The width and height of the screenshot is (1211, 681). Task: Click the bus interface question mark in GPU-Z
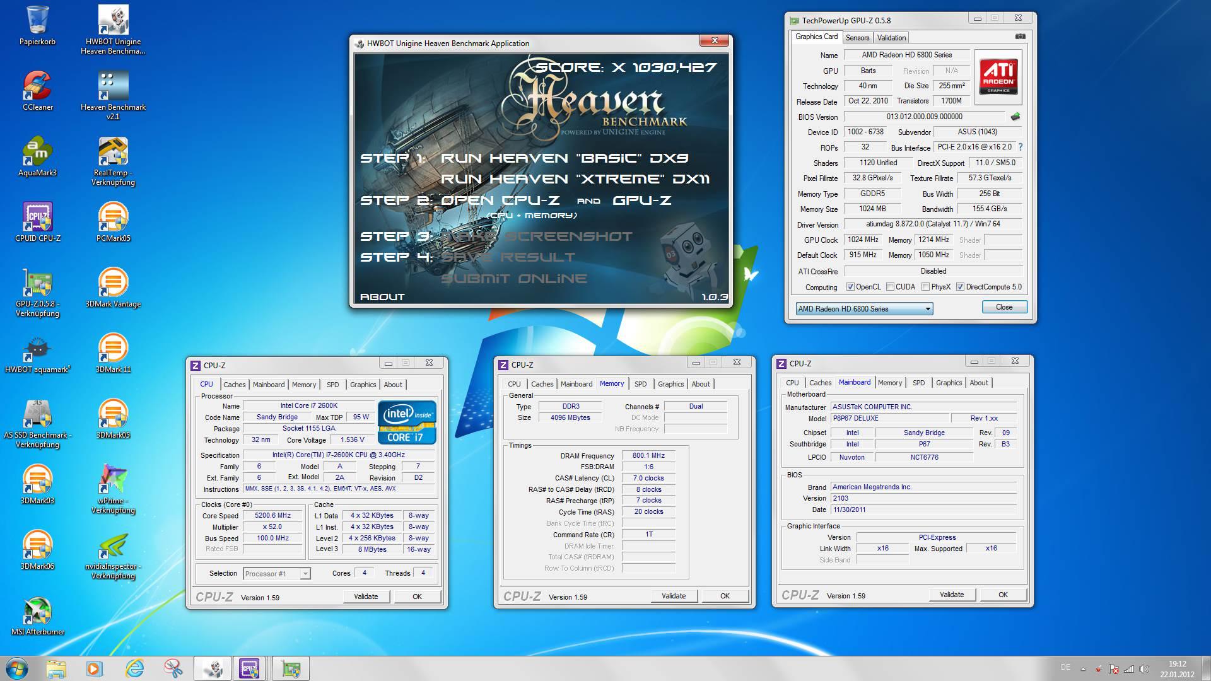tap(1021, 147)
